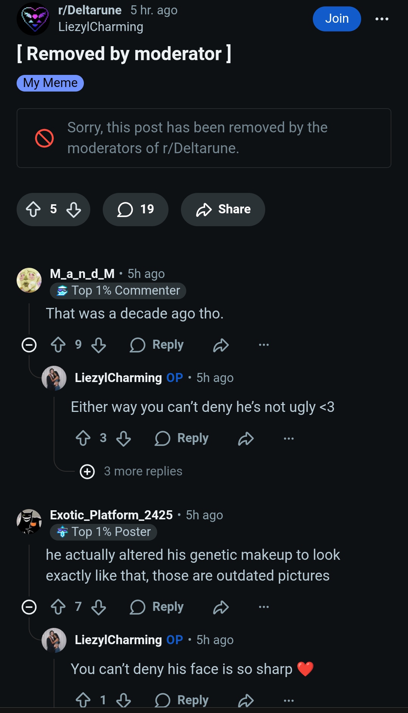Select the My Meme flair tag

50,83
